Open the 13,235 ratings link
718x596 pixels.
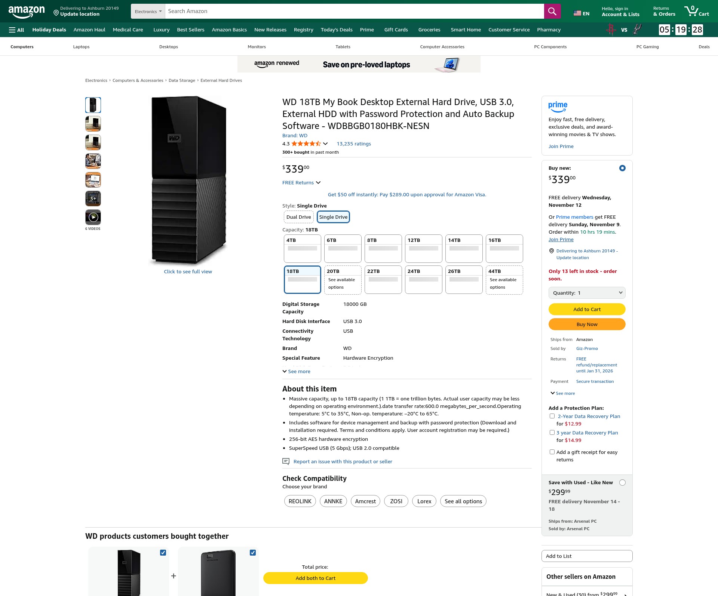[x=354, y=144]
